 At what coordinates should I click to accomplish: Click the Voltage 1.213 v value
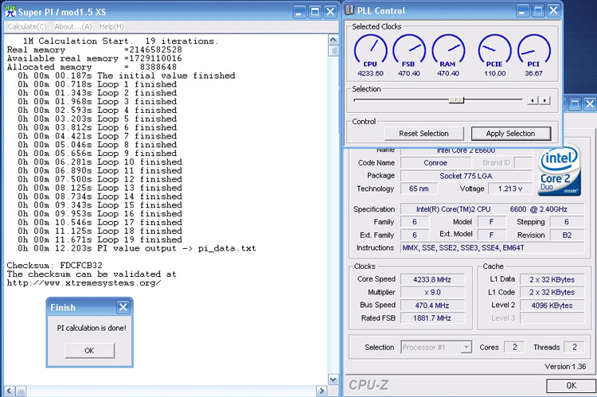[x=510, y=189]
